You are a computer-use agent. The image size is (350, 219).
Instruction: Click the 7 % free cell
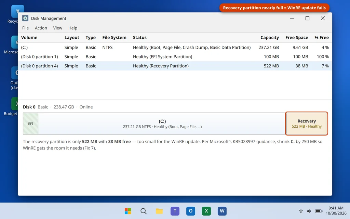click(x=325, y=66)
